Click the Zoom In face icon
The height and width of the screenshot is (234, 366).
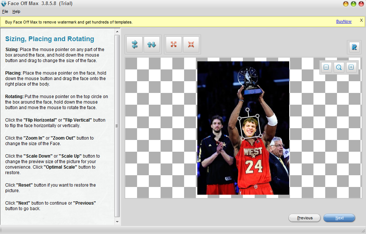(x=173, y=44)
